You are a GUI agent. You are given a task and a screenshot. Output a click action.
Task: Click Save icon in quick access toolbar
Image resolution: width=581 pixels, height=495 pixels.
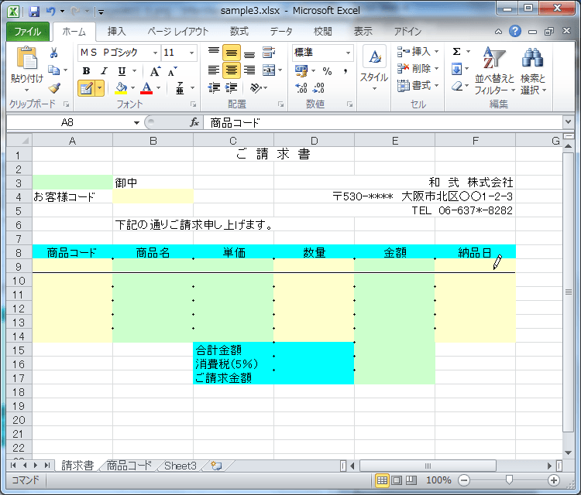coord(34,12)
